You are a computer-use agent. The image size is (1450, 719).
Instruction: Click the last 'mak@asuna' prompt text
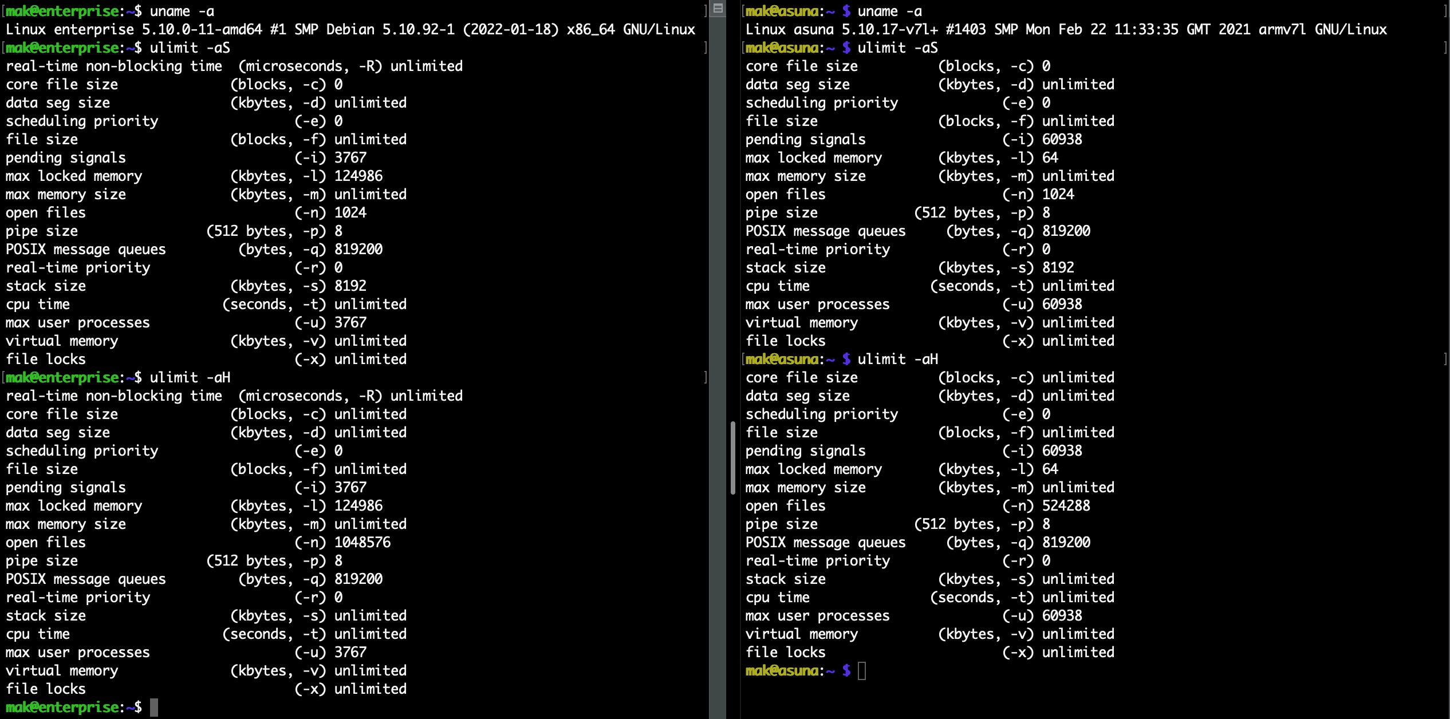point(782,671)
